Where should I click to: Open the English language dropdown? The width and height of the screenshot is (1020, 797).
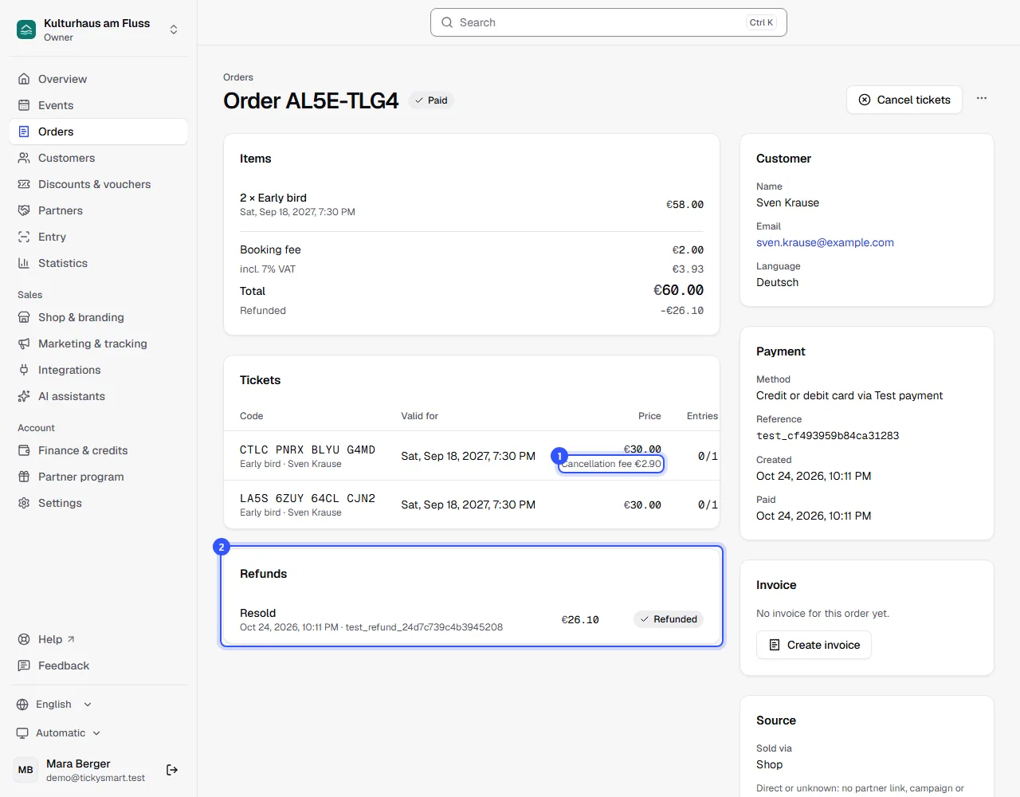click(x=54, y=705)
